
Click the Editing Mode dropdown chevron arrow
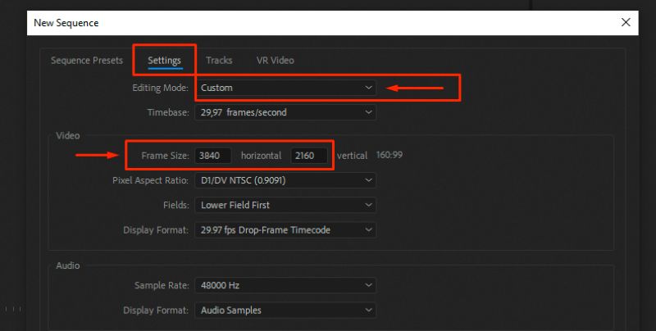pos(368,87)
